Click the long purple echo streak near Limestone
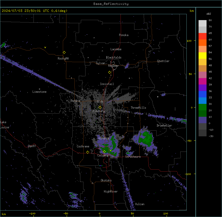The image size is (222, 217). [x=37, y=74]
